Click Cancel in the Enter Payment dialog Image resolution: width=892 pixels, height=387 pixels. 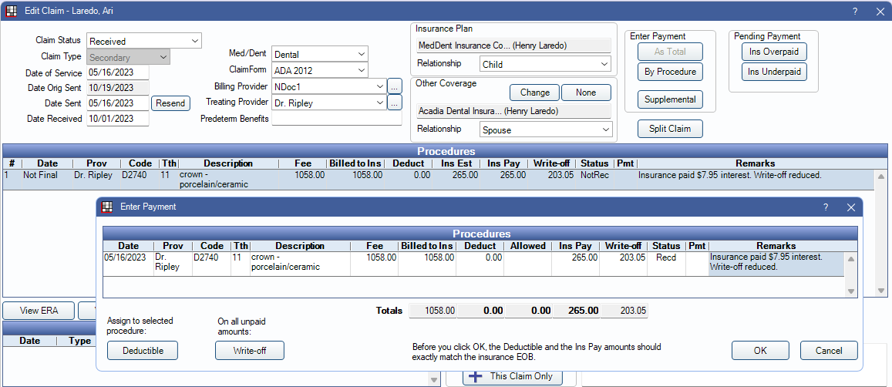[829, 350]
